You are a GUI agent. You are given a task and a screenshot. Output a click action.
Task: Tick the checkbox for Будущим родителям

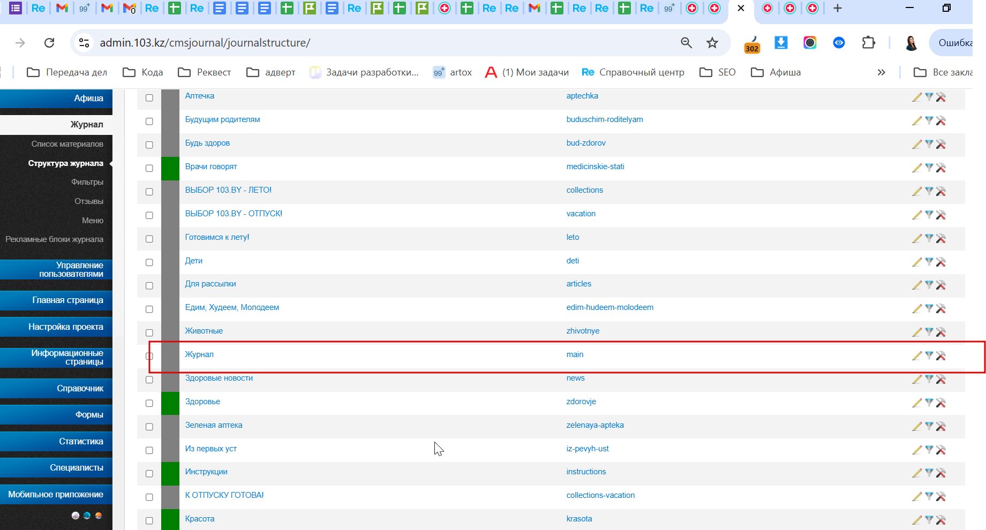[149, 122]
